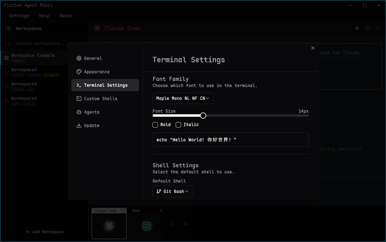Open the Appearance settings section
The height and width of the screenshot is (242, 386).
click(105, 72)
